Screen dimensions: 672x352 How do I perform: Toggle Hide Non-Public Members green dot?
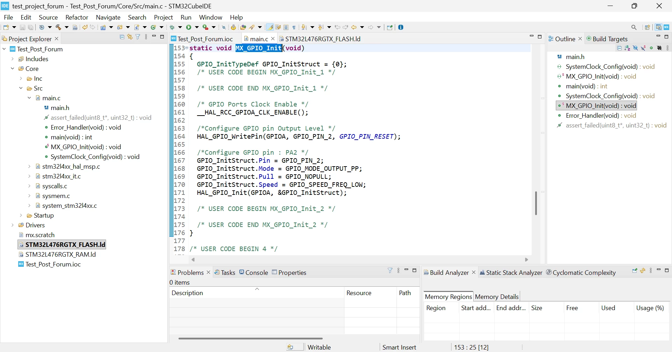coord(651,48)
